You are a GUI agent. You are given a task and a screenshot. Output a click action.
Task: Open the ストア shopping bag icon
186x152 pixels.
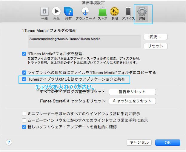102,12
